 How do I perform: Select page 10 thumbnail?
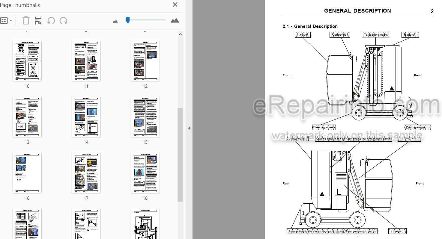pyautogui.click(x=27, y=61)
